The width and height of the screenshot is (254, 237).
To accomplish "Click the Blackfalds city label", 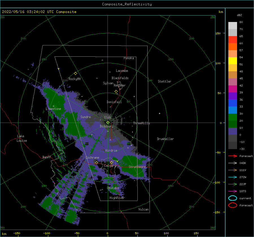I will pos(120,78).
